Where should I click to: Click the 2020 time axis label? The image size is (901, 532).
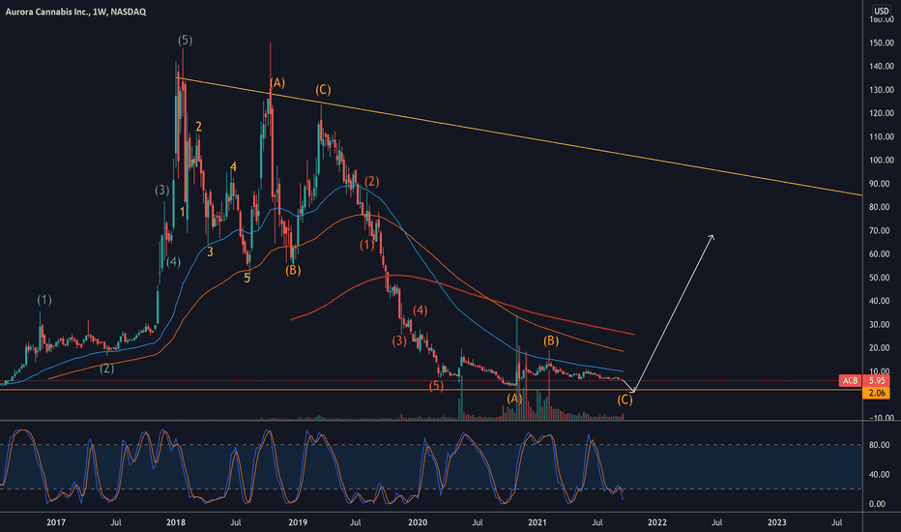(418, 522)
